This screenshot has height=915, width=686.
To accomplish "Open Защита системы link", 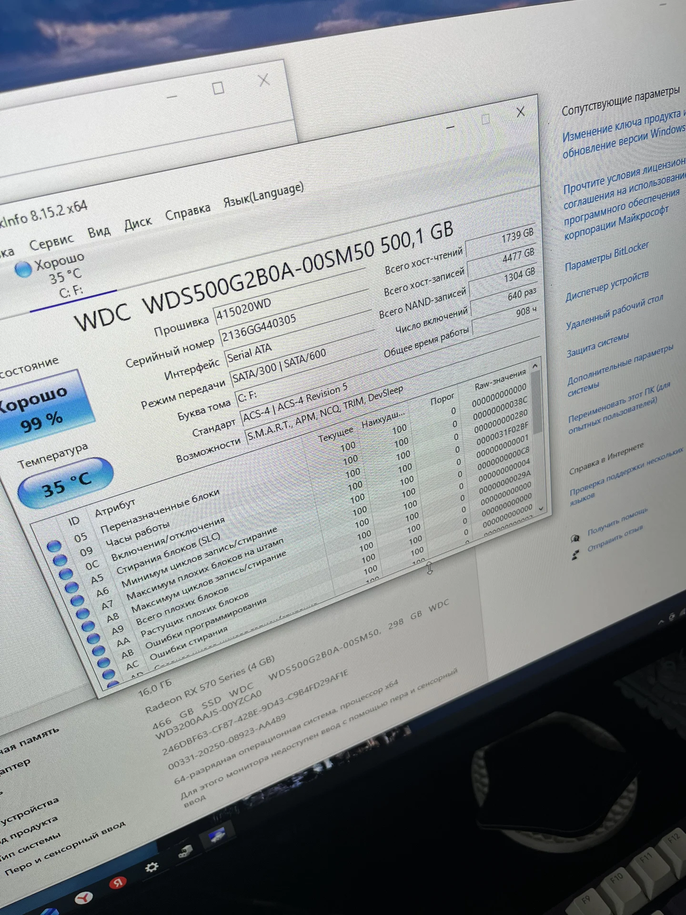I will click(597, 345).
